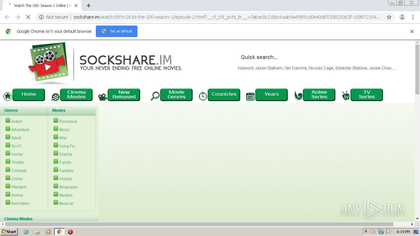Open the Animation genre link

[20, 204]
